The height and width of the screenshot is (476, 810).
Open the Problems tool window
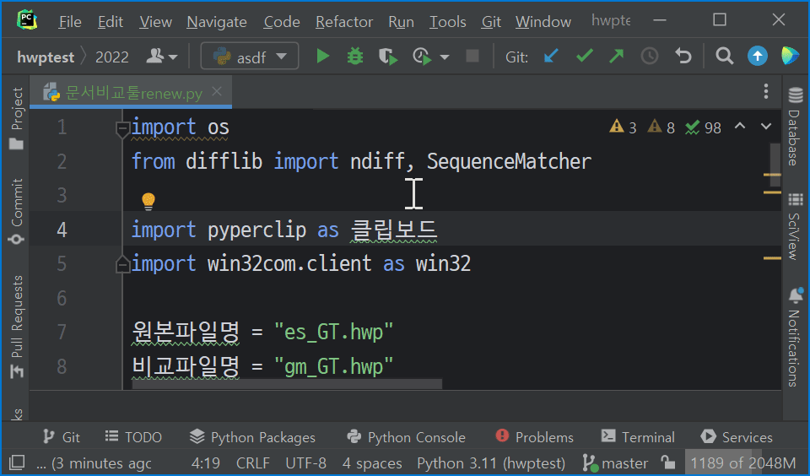pos(534,437)
